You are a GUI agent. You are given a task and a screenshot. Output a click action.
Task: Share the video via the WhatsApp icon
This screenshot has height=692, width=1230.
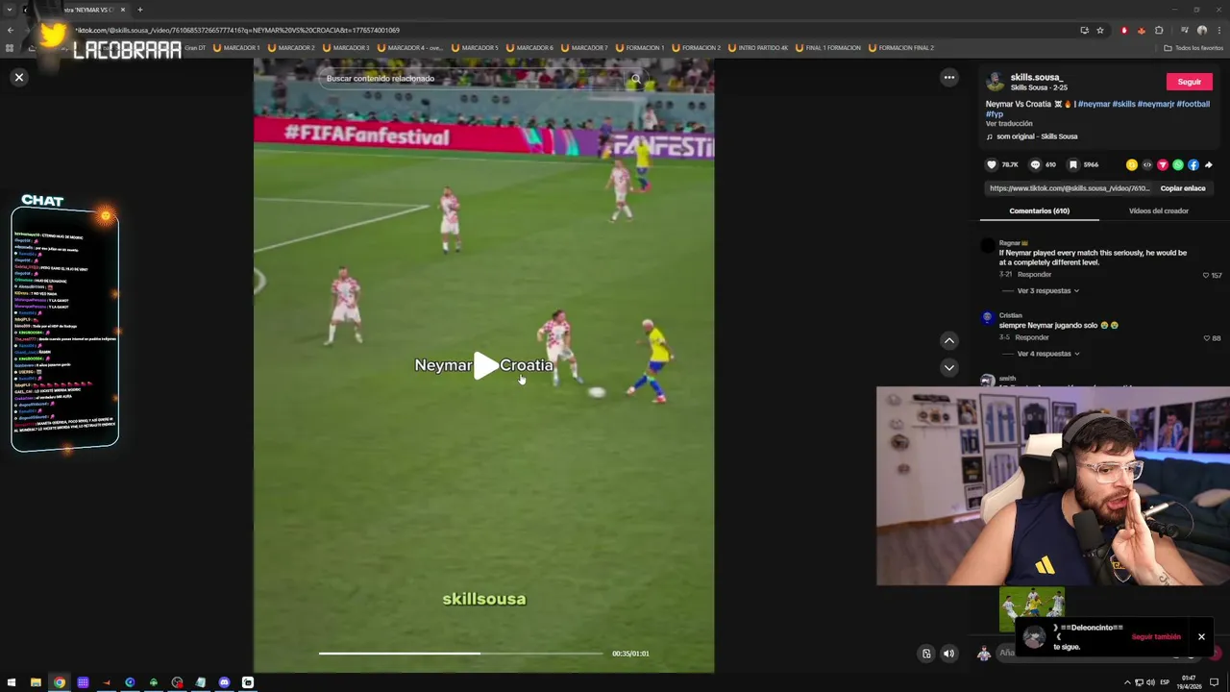pos(1177,164)
